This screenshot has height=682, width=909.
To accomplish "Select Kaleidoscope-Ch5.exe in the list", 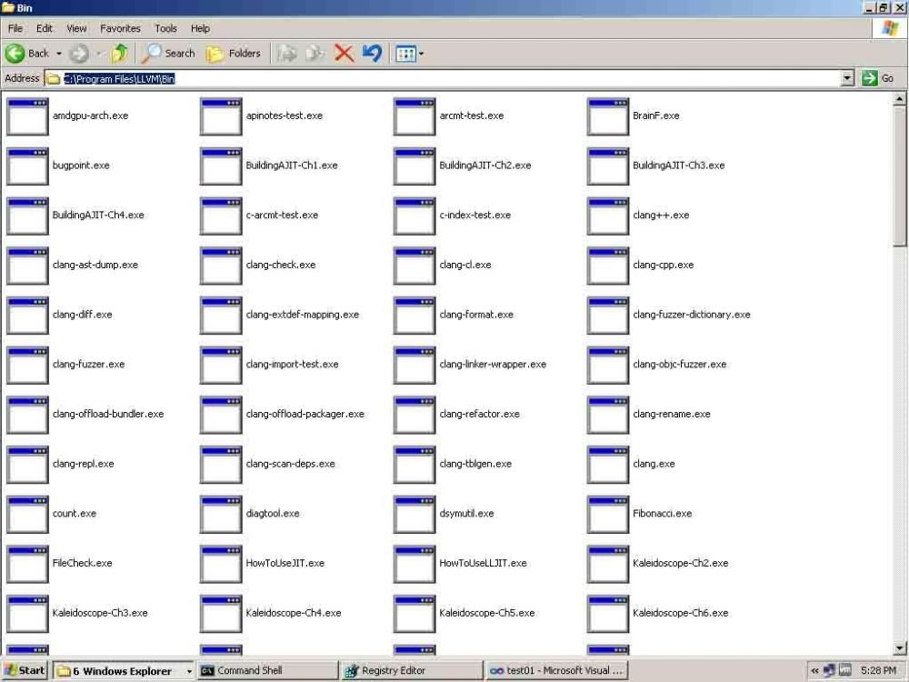I will pos(415,613).
